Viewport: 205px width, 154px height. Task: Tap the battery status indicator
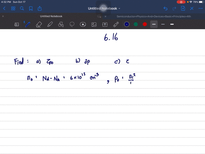(201, 2)
